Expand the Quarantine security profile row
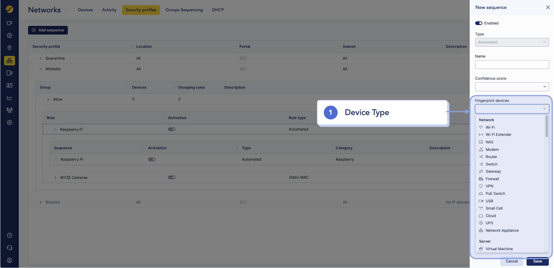554x268 pixels. [41, 58]
